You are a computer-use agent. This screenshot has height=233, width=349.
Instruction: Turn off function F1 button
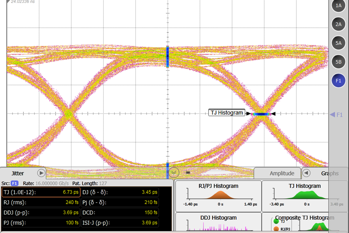click(338, 81)
